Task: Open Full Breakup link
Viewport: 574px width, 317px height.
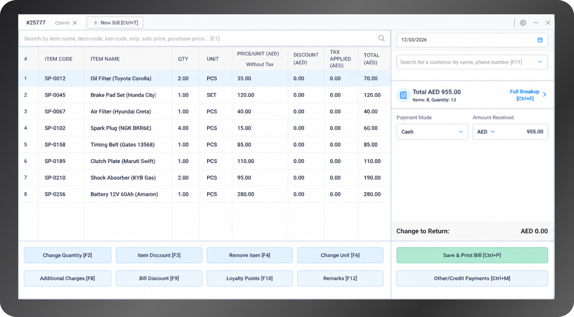Action: [525, 95]
